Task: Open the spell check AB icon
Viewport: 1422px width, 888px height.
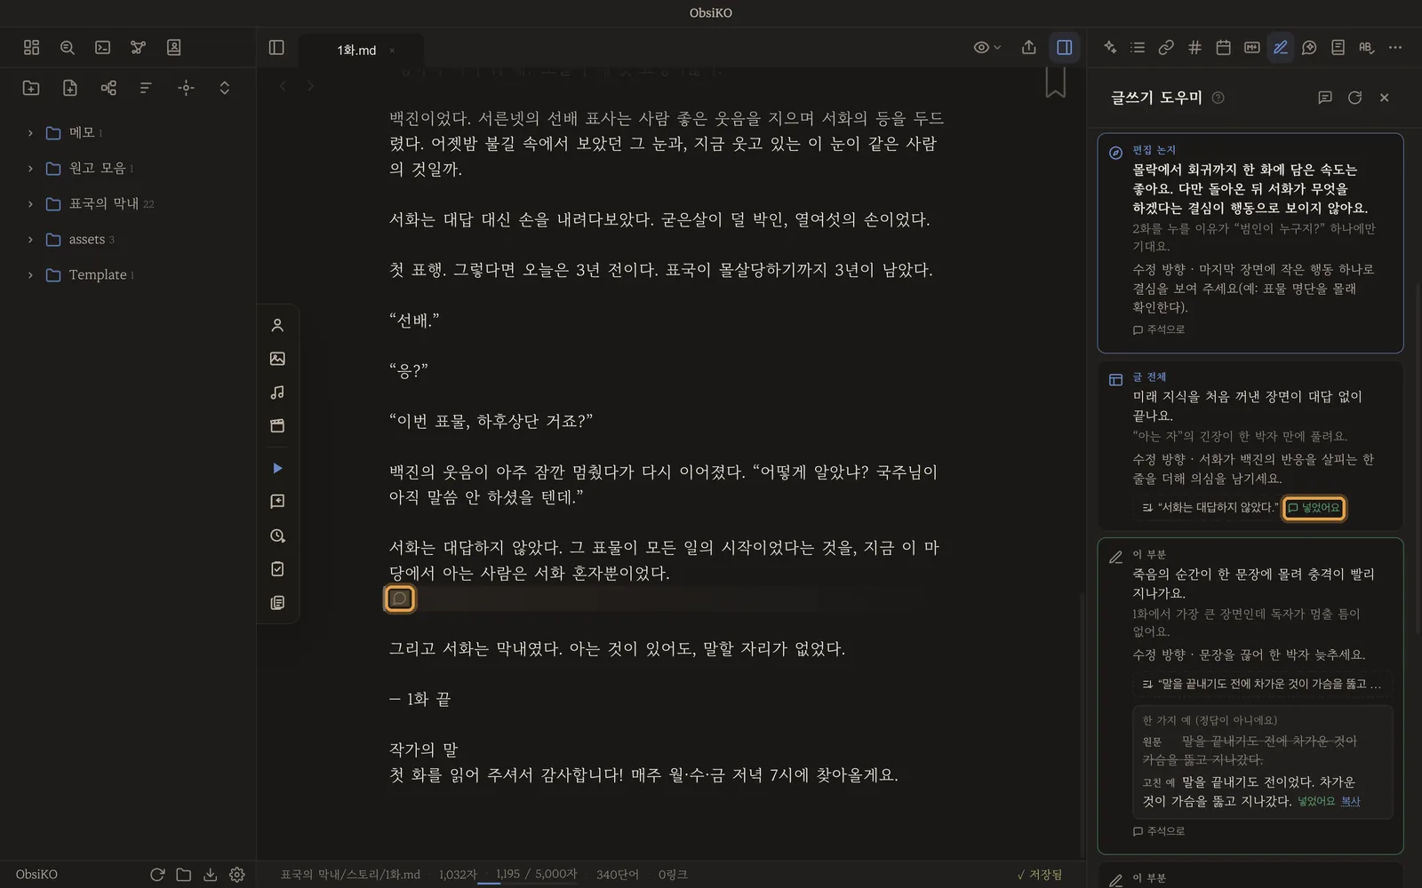Action: click(1366, 47)
